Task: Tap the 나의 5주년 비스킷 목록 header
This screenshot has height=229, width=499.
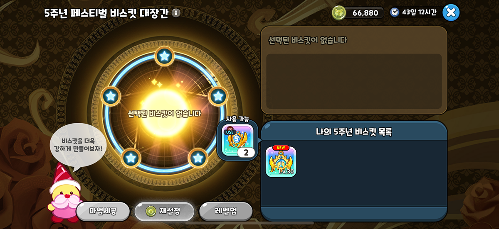Action: coord(354,132)
